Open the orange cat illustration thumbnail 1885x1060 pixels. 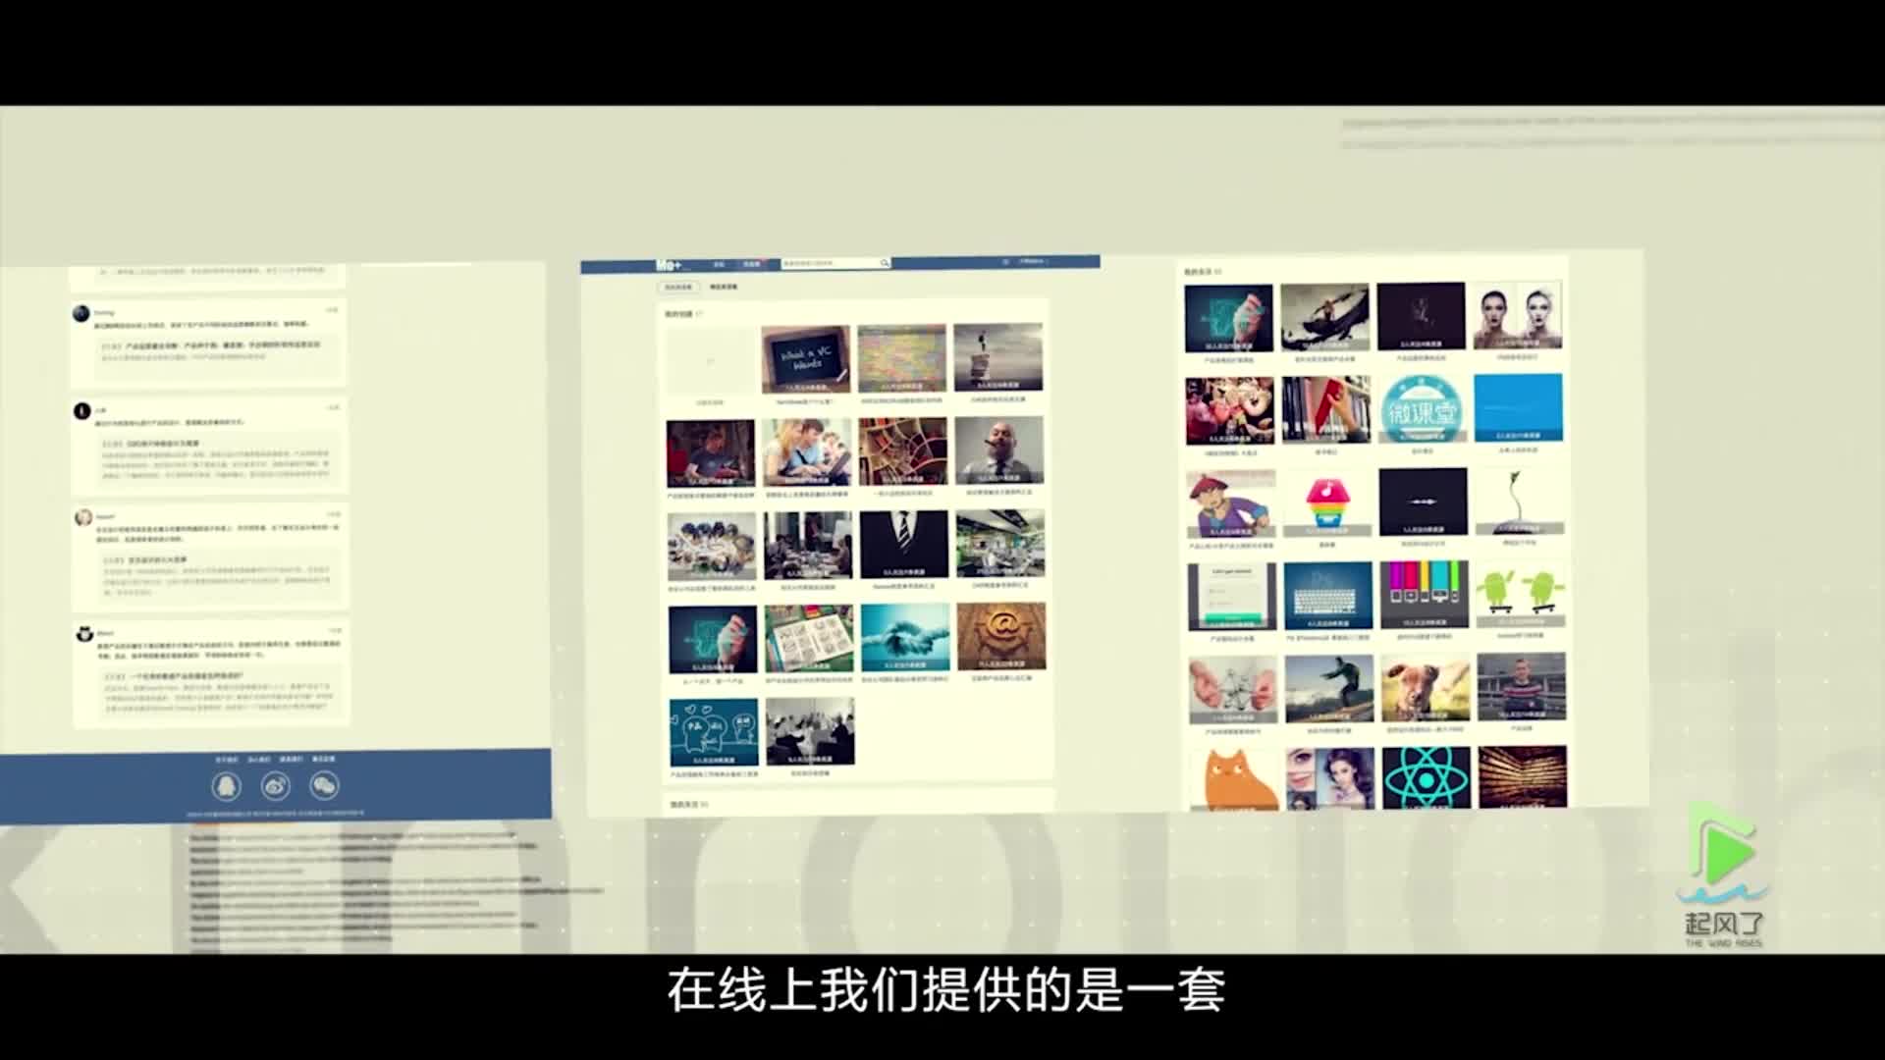point(1235,779)
